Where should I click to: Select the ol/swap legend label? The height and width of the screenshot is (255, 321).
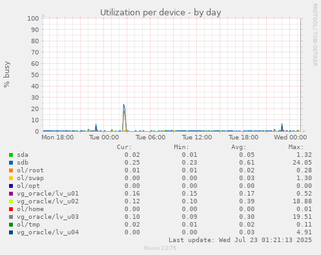pyautogui.click(x=30, y=178)
